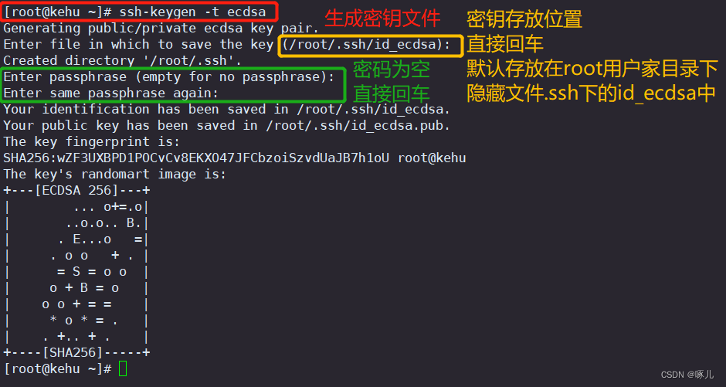The image size is (726, 387).
Task: Click the "Enter passphrase" prompt line
Action: [169, 76]
